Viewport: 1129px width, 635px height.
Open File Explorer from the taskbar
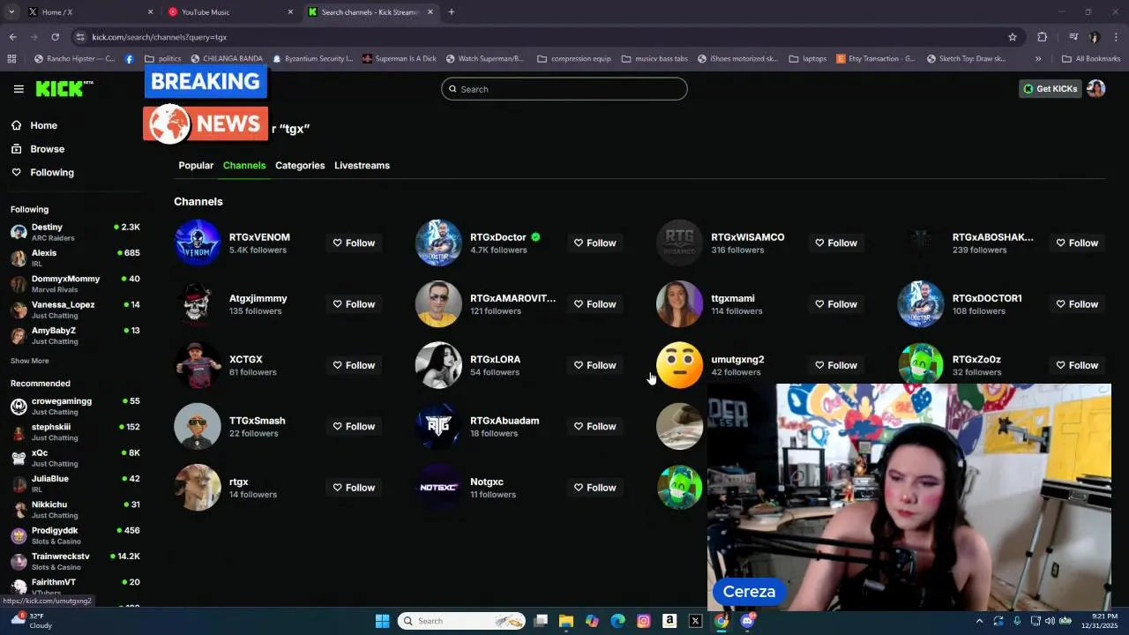[x=566, y=621]
